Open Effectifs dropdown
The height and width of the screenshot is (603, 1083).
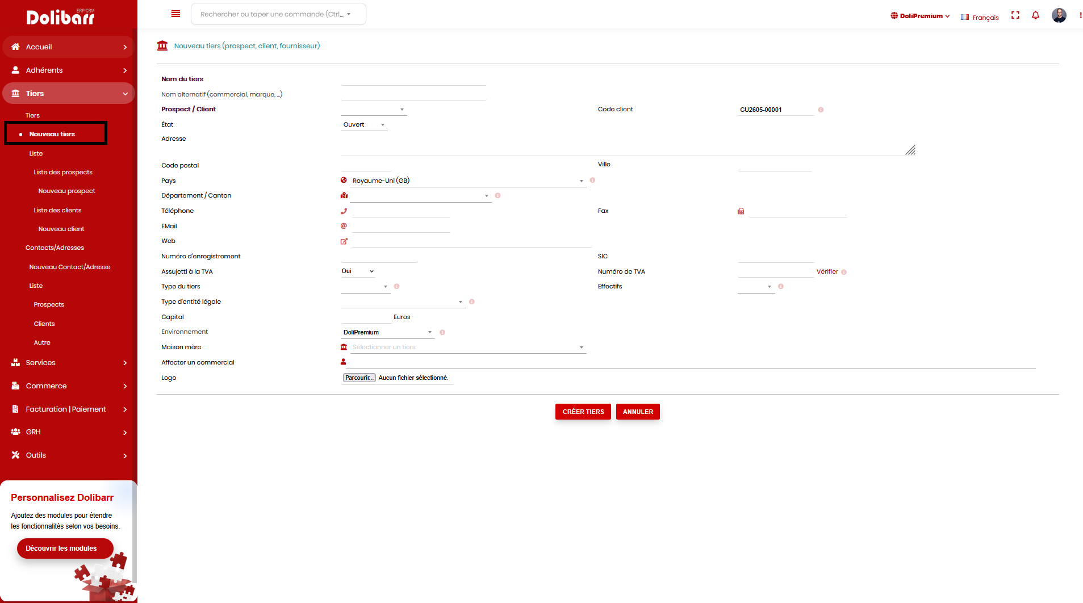[x=756, y=286]
